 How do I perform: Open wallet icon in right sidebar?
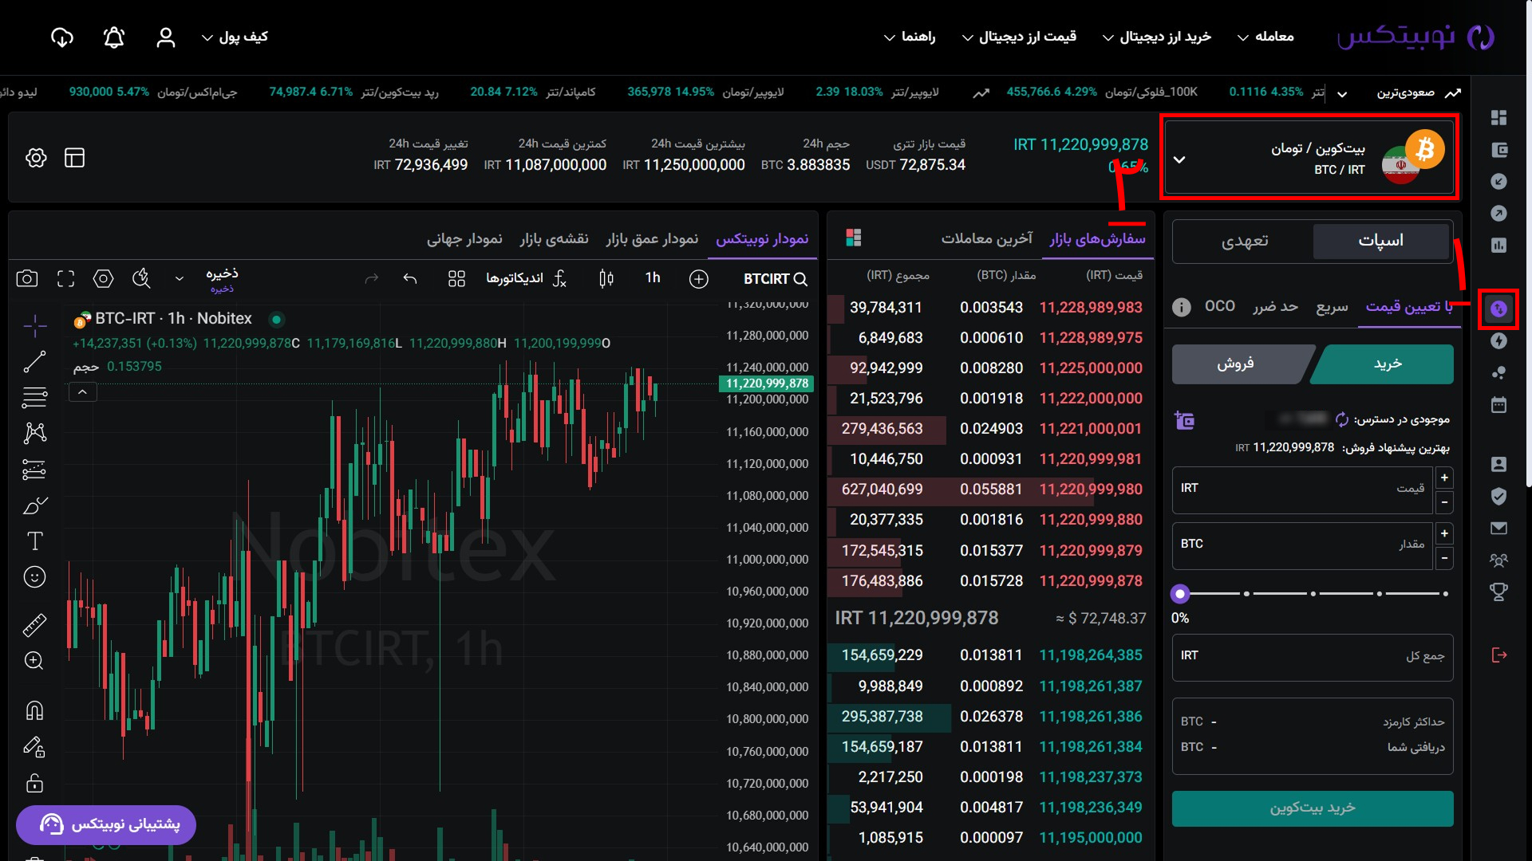point(1498,150)
